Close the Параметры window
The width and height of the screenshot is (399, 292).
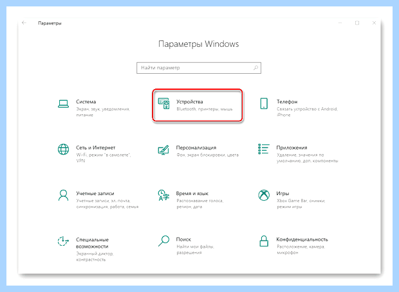[x=374, y=23]
